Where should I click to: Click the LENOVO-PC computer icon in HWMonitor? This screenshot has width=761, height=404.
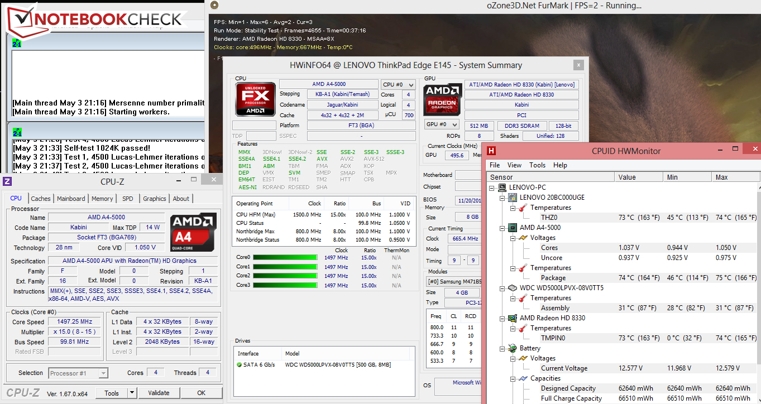pyautogui.click(x=502, y=187)
